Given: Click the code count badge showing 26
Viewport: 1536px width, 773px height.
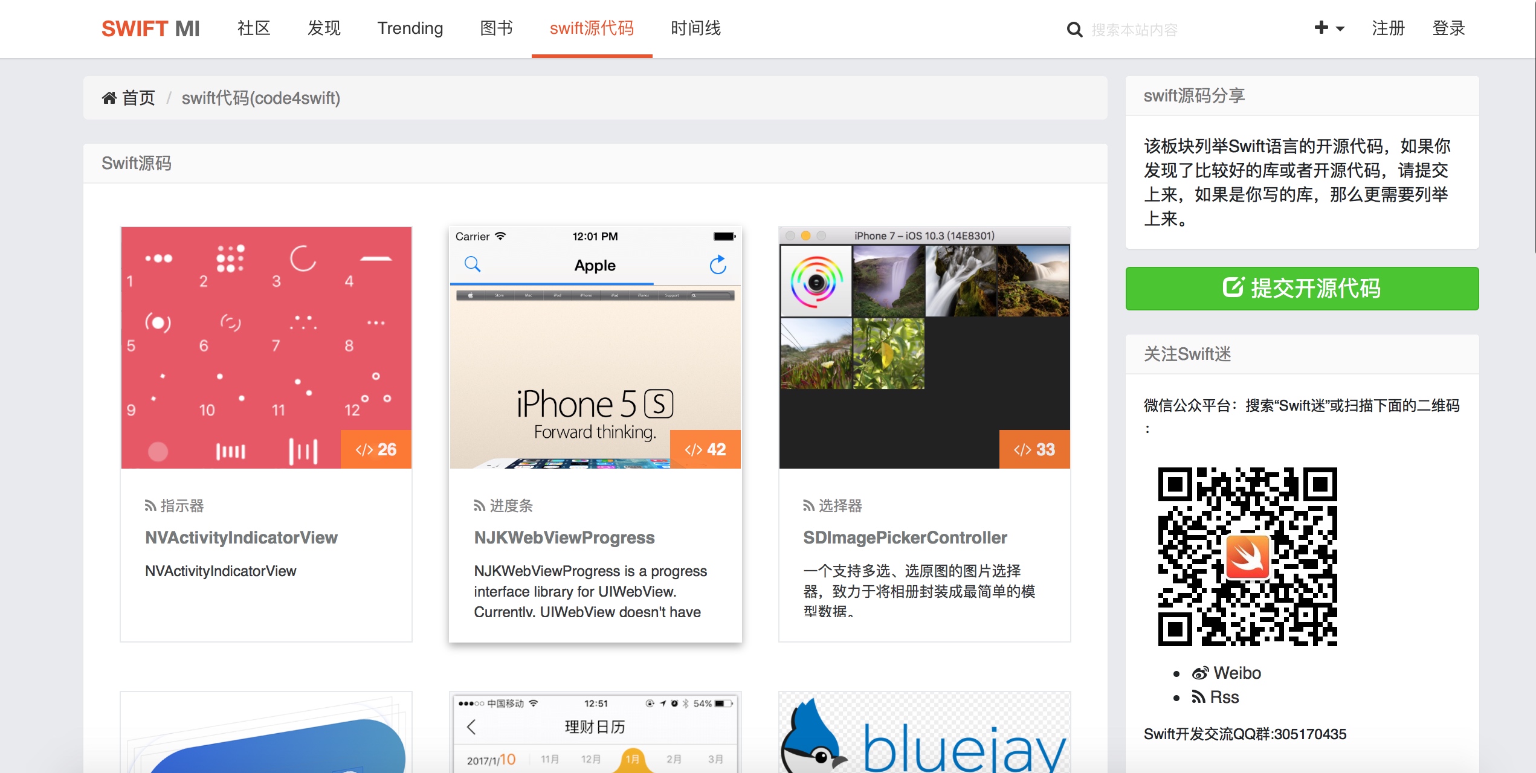Looking at the screenshot, I should pos(376,449).
